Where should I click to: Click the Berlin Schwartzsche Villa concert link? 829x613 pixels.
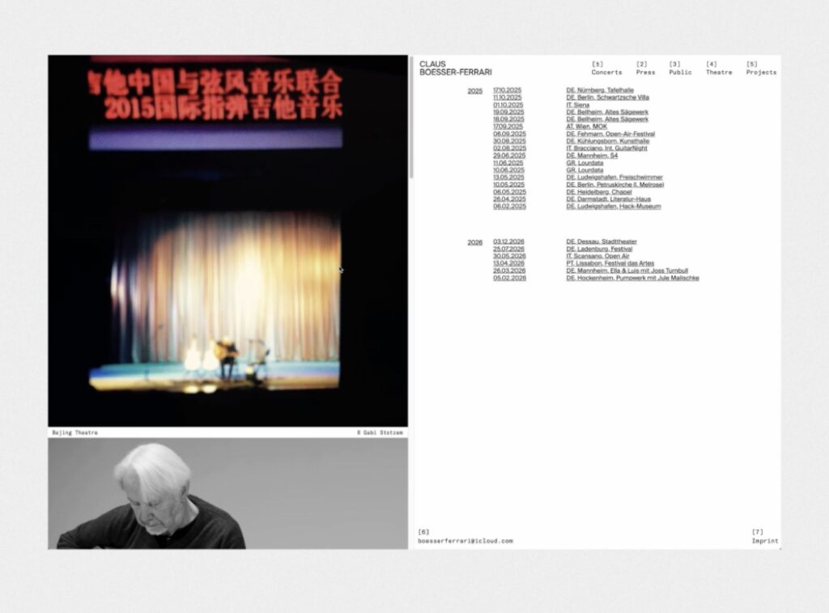pos(607,97)
